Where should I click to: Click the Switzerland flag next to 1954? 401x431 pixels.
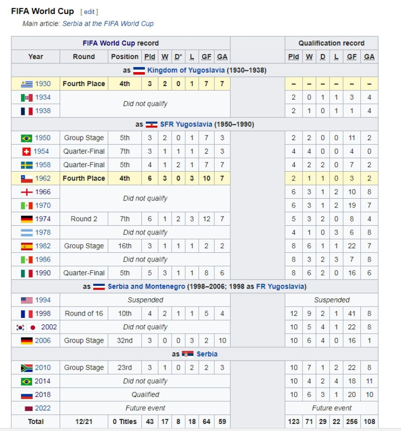coord(27,151)
